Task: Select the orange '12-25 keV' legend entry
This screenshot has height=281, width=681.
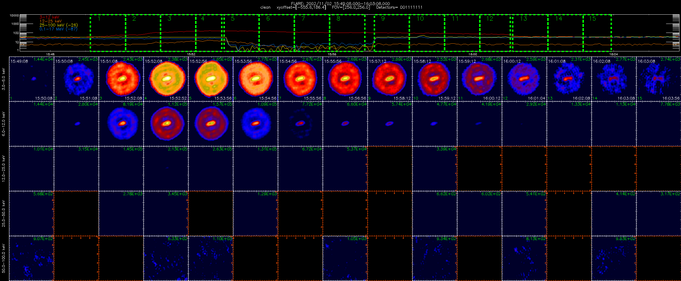Action: [50, 21]
